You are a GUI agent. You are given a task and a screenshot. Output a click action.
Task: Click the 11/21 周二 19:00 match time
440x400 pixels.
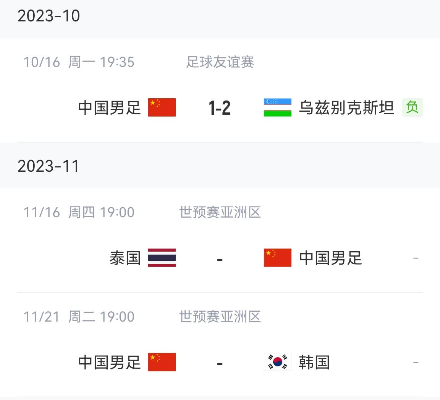79,317
